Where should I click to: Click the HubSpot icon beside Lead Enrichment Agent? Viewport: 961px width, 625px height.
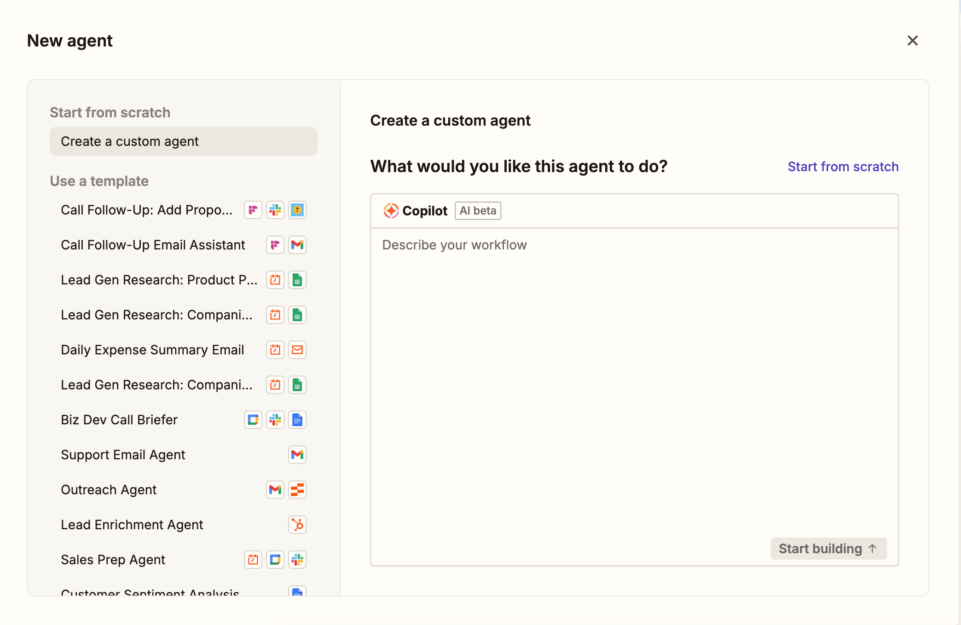pyautogui.click(x=297, y=525)
